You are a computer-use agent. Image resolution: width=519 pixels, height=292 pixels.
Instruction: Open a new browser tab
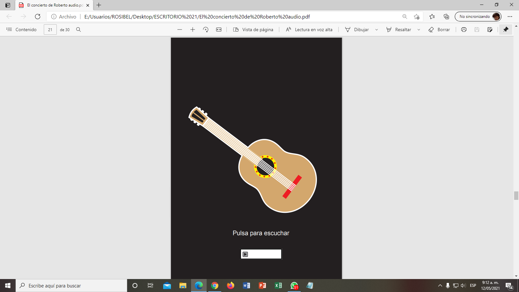[99, 5]
